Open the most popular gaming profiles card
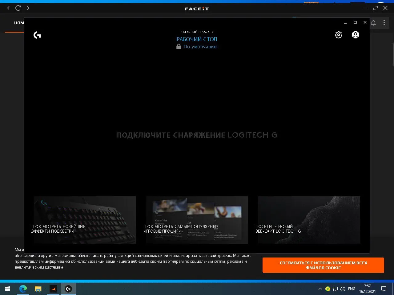This screenshot has width=394, height=295. (x=197, y=220)
